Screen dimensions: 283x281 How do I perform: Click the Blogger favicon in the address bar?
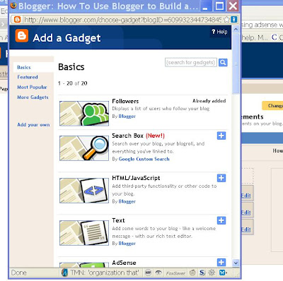(18, 20)
